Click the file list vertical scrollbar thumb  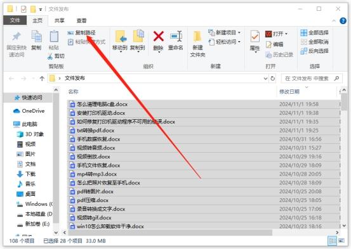(x=344, y=102)
